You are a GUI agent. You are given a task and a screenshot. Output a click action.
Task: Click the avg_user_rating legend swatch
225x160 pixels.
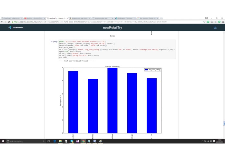click(146, 70)
